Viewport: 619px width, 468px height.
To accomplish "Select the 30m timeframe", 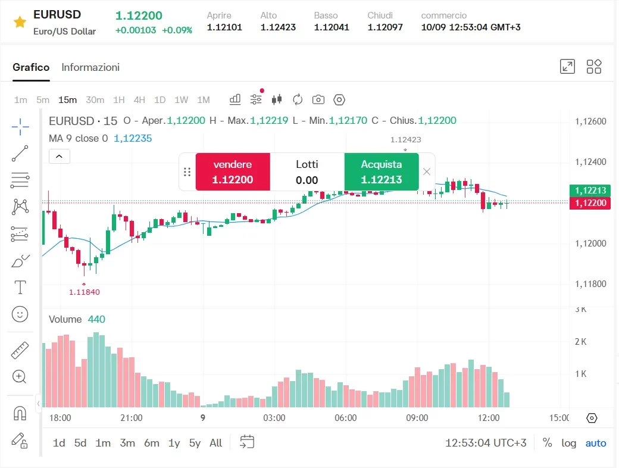I will [95, 100].
